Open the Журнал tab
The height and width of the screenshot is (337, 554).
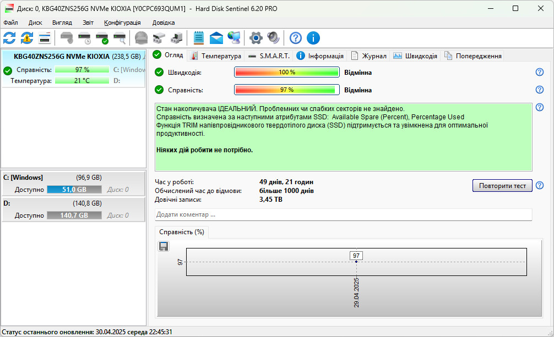pos(368,56)
